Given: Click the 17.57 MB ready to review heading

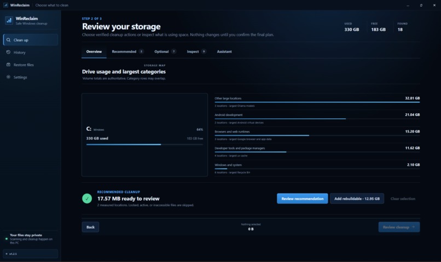Looking at the screenshot, I should tap(128, 199).
